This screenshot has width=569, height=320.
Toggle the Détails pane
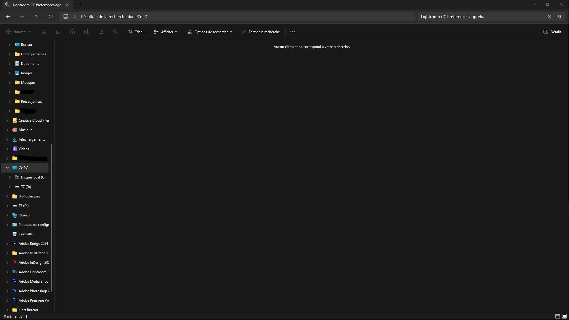[552, 32]
